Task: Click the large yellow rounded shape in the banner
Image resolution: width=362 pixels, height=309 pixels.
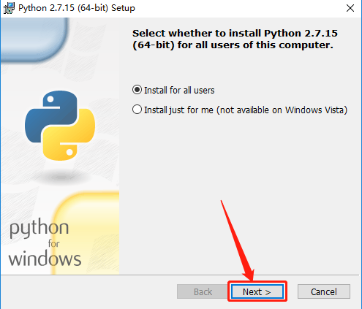Action: point(86,233)
